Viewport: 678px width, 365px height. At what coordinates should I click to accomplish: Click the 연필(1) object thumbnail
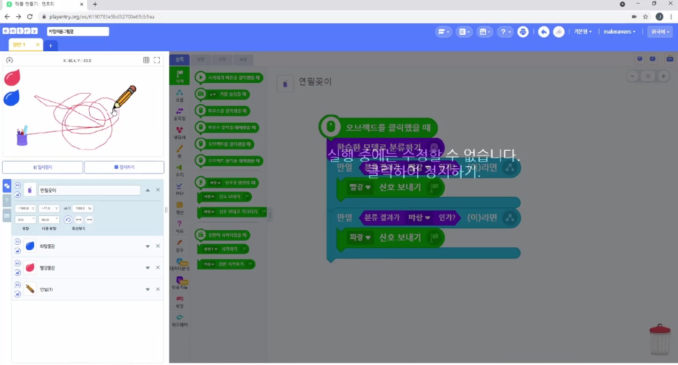click(x=30, y=289)
